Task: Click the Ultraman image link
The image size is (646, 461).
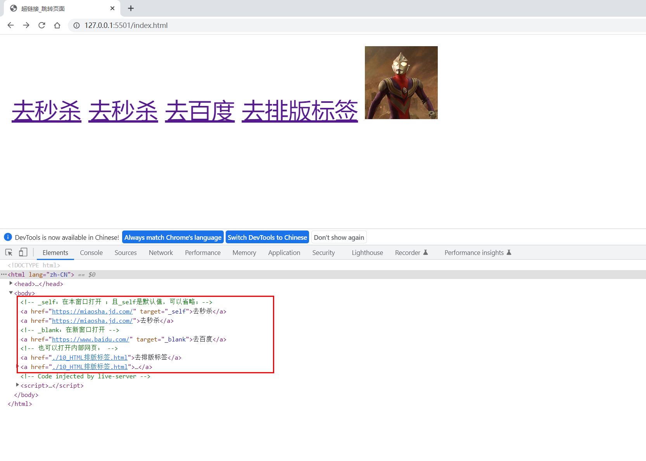Action: [401, 83]
